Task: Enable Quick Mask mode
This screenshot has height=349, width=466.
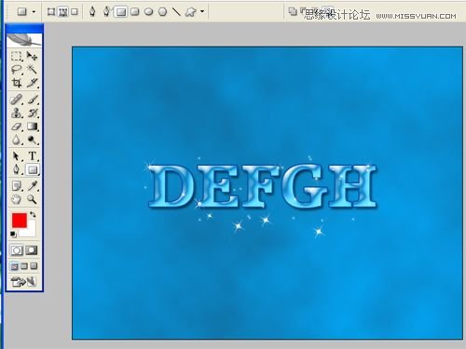Action: 32,250
